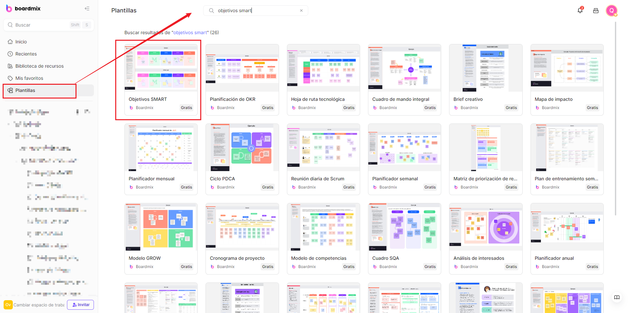Open the Ciclo PDCA template
Image resolution: width=630 pixels, height=313 pixels.
coord(242,159)
